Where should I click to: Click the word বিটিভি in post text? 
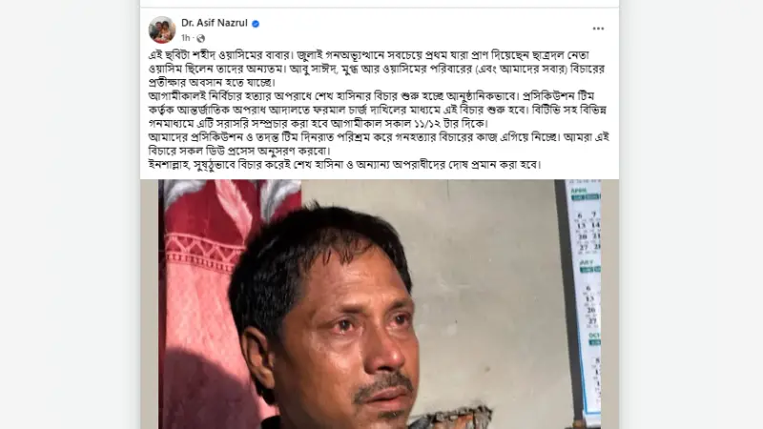pyautogui.click(x=549, y=110)
